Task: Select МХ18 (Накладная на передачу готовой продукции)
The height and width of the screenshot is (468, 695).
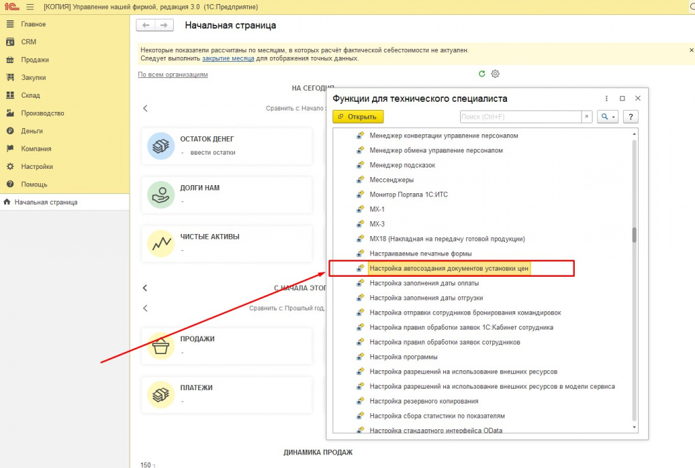Action: click(447, 239)
